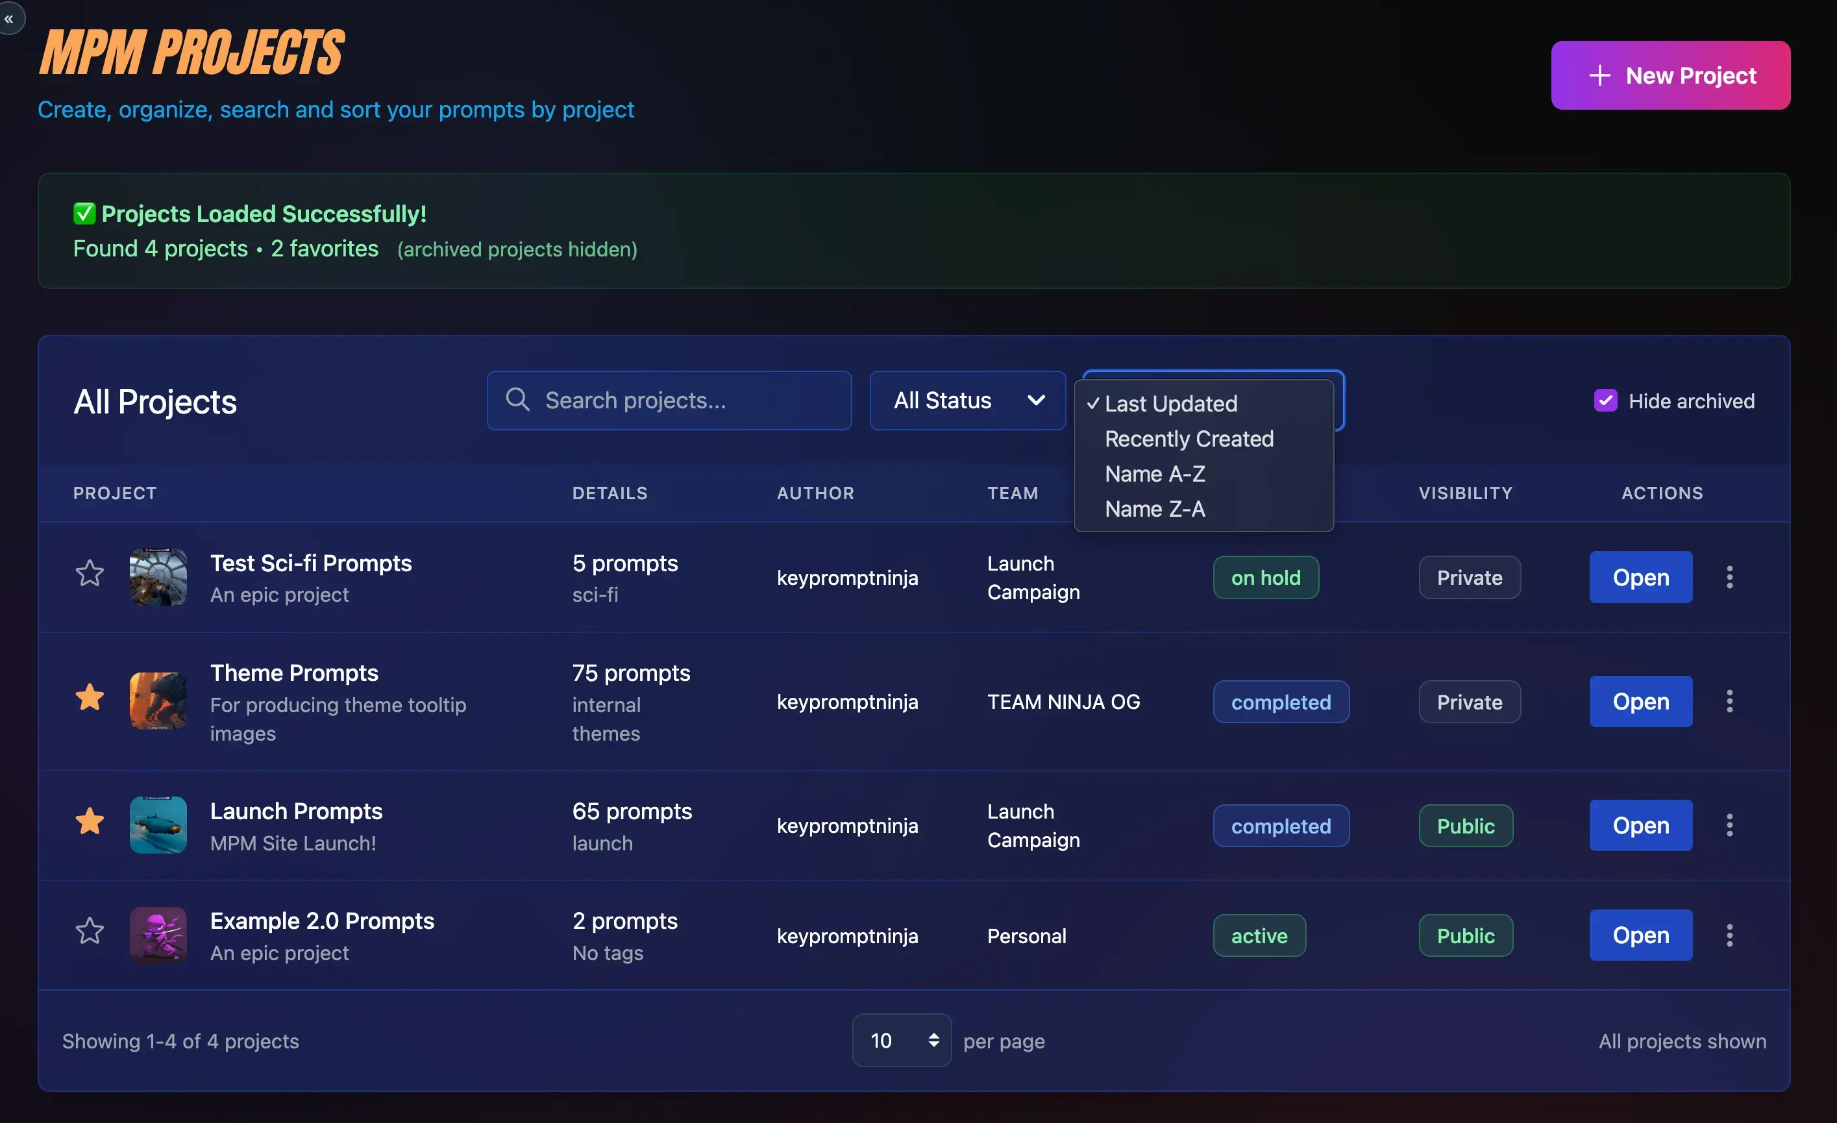Open the three-dot menu for Example 2.0 Prompts
1837x1123 pixels.
[x=1730, y=935]
